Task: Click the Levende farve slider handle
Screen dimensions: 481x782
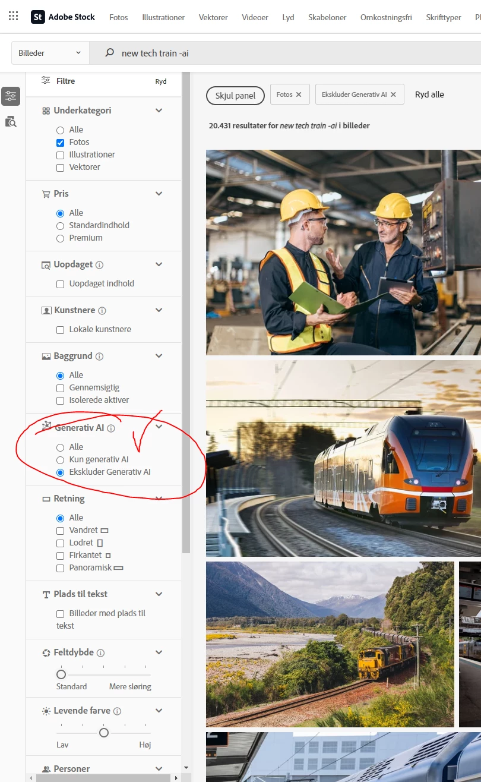Action: (104, 733)
